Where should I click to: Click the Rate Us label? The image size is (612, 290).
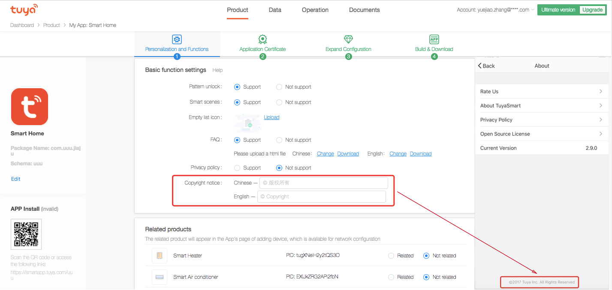click(489, 92)
